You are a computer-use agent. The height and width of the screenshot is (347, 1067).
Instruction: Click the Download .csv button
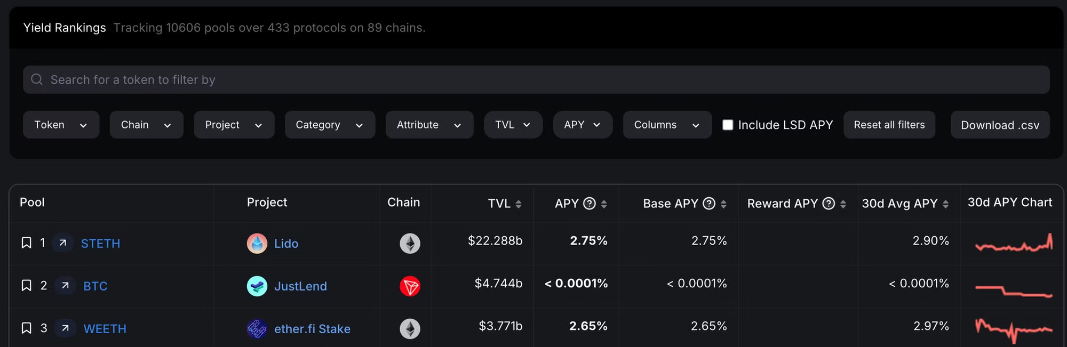pyautogui.click(x=1000, y=125)
